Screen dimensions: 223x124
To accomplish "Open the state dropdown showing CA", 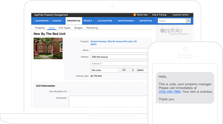I will pos(128,70).
